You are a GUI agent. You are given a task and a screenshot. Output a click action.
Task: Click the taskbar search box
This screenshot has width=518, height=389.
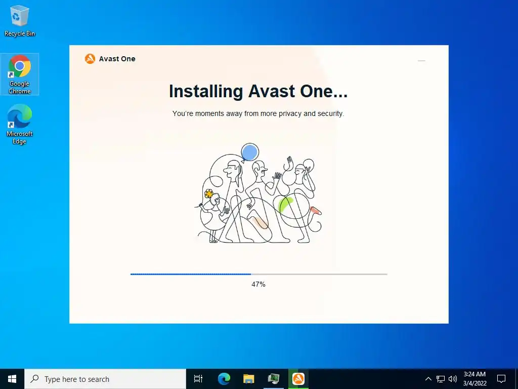(x=105, y=379)
